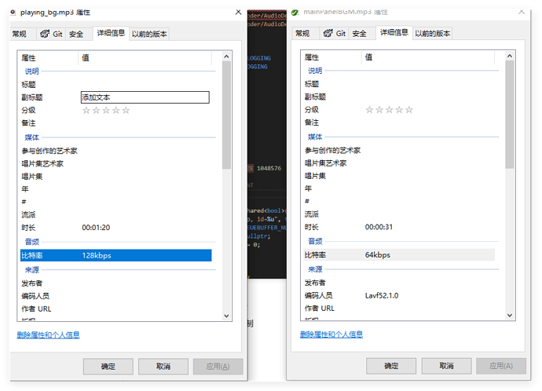Set third rating star in playing_bg.mp3 window
Image resolution: width=542 pixels, height=391 pixels.
106,111
